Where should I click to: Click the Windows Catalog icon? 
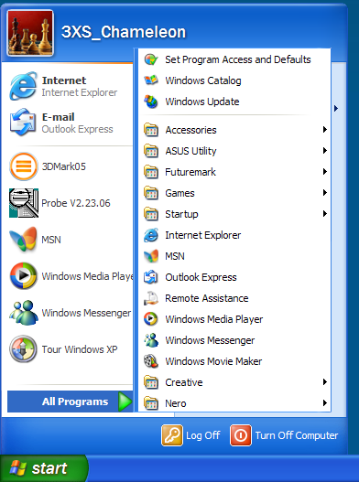point(151,80)
